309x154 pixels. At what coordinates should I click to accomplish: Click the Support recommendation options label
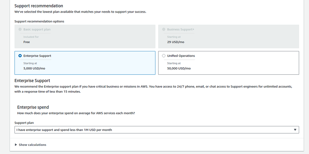click(x=40, y=21)
